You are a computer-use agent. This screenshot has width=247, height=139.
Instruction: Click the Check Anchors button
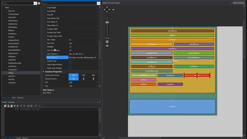(x=239, y=3)
